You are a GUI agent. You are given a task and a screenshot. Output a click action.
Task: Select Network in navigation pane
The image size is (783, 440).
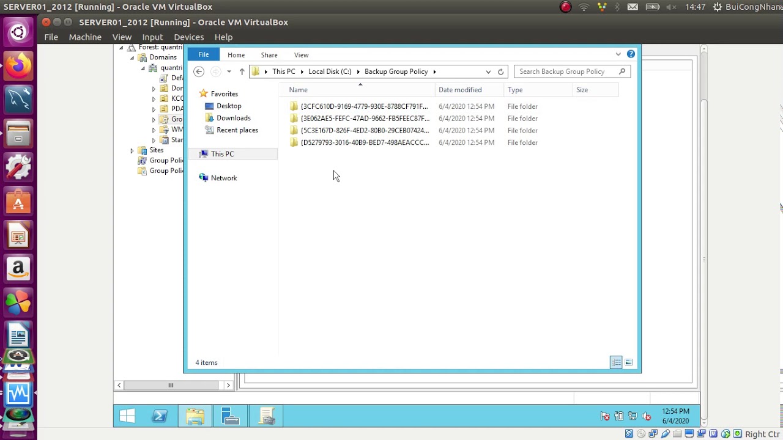pyautogui.click(x=223, y=178)
